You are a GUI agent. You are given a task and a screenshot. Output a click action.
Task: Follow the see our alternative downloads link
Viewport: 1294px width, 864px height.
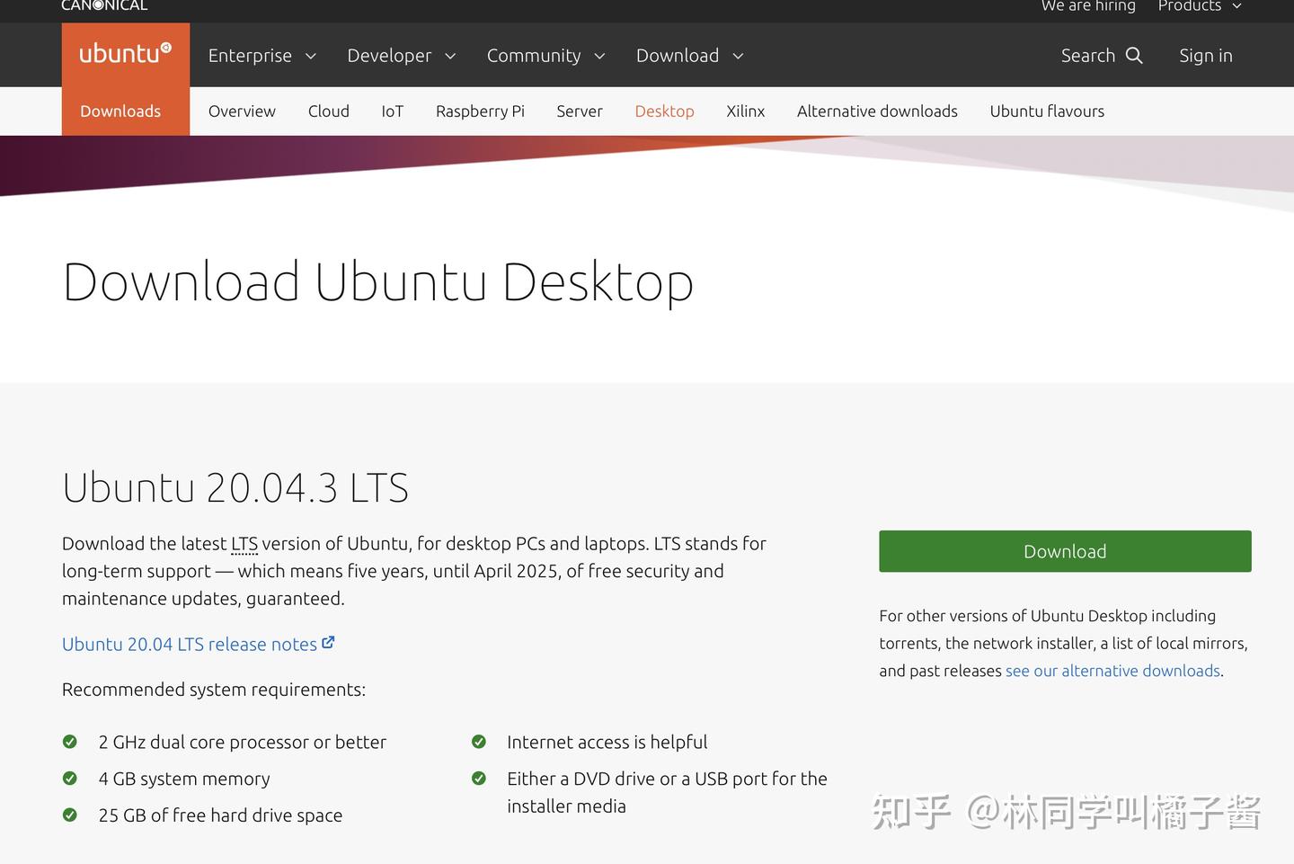tap(1112, 670)
